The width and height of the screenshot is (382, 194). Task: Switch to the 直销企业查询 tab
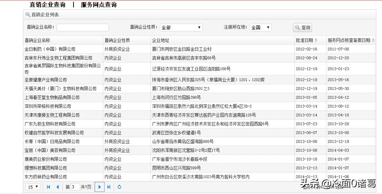tap(48, 5)
